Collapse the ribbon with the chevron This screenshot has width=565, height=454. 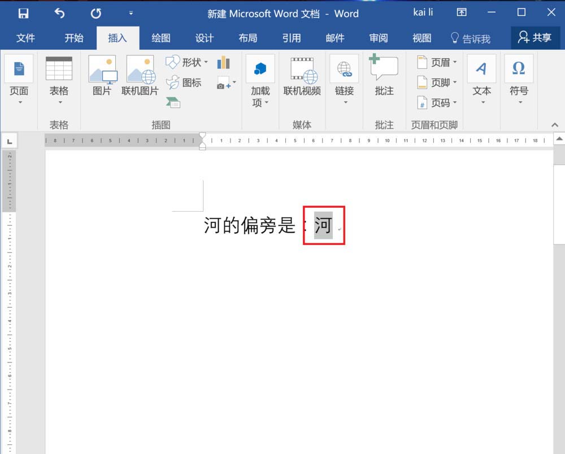555,125
